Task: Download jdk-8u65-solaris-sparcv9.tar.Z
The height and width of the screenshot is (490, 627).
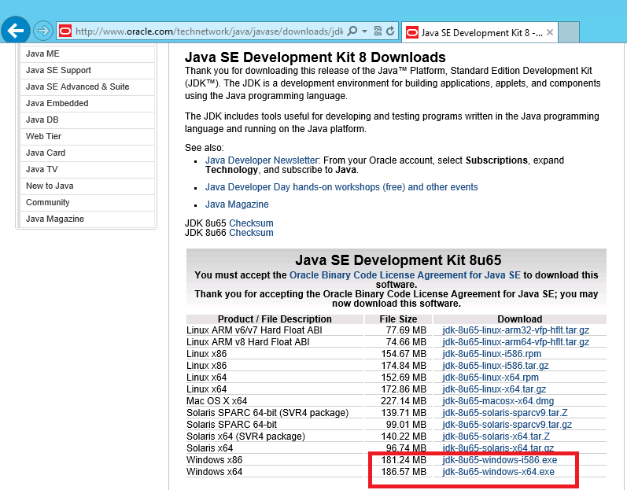Action: click(x=504, y=413)
